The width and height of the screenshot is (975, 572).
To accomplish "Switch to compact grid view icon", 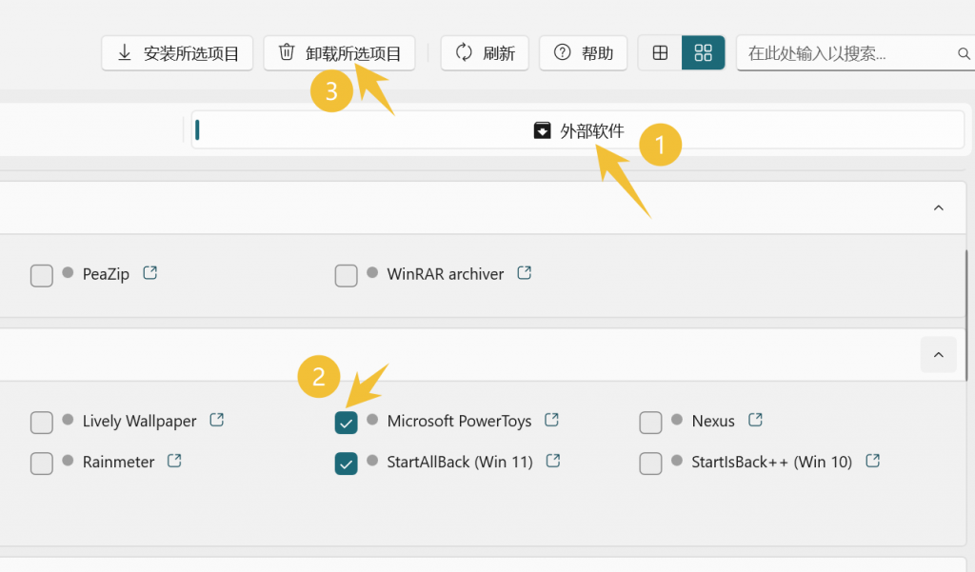I will pos(661,53).
